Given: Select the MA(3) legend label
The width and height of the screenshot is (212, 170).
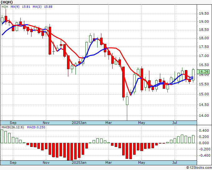Looking at the screenshot, I should point(37,7).
